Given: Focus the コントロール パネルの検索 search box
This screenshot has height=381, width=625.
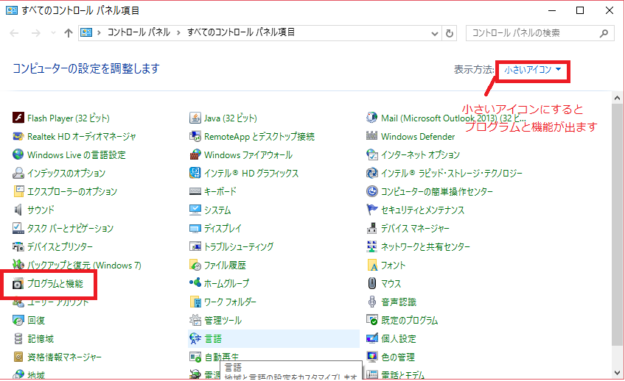Looking at the screenshot, I should click(540, 33).
